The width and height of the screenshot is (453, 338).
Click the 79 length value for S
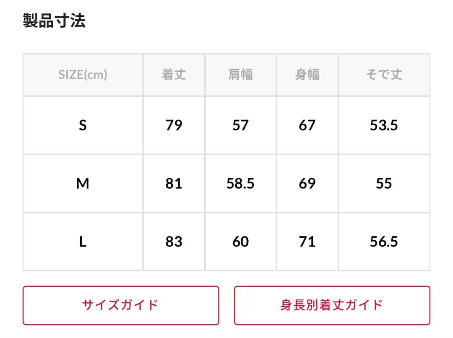click(x=174, y=125)
